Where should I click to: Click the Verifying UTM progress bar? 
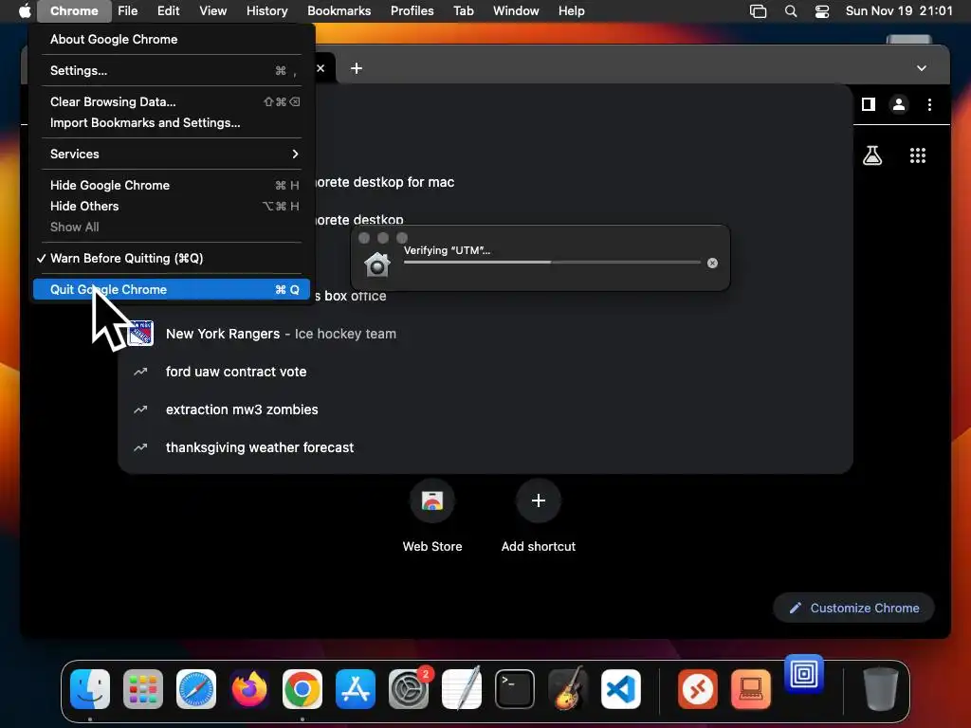click(x=552, y=262)
